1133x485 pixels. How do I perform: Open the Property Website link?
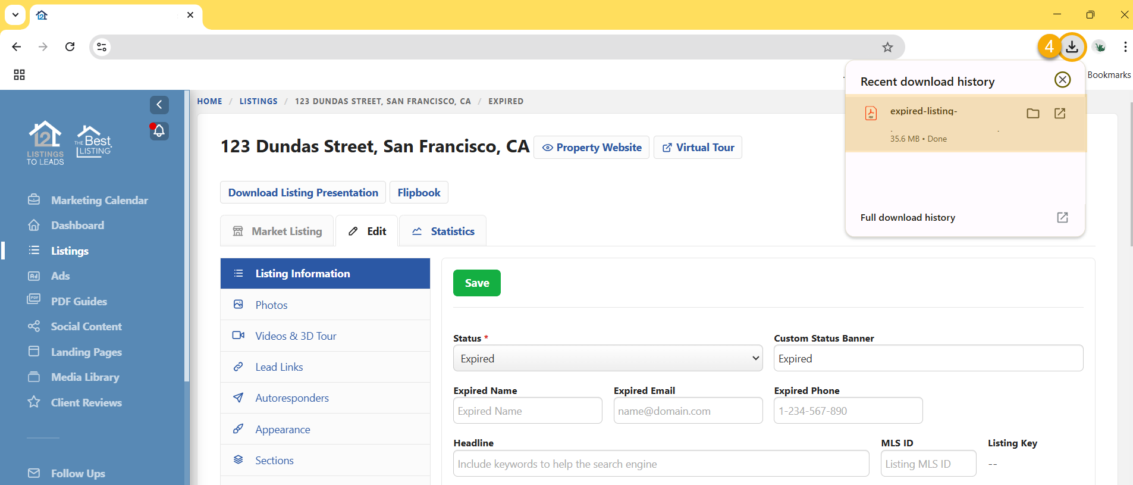tap(591, 147)
